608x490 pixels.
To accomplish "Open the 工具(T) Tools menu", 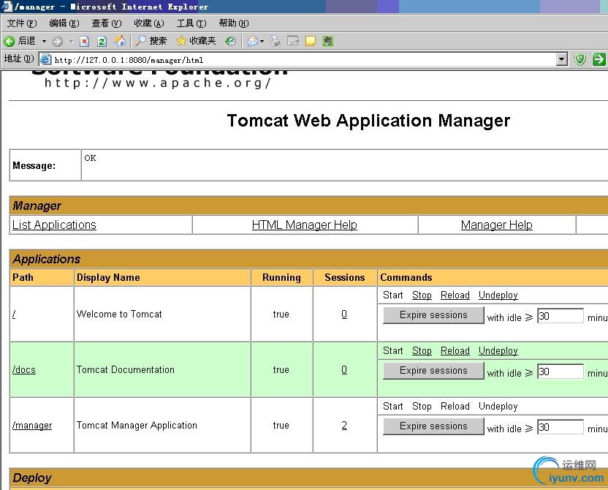I will [x=191, y=23].
